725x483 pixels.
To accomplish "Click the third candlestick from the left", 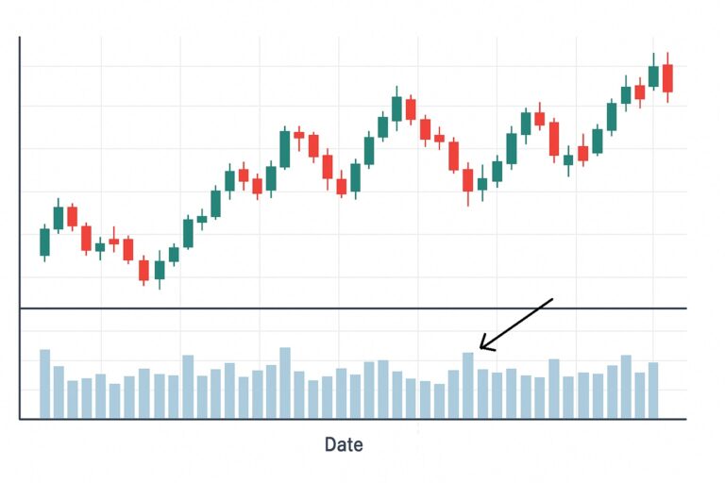I will pyautogui.click(x=73, y=216).
